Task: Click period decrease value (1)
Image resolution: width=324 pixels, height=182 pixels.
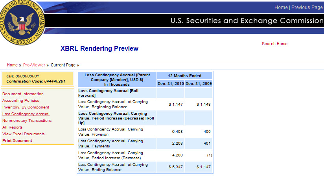Action: [x=210, y=155]
